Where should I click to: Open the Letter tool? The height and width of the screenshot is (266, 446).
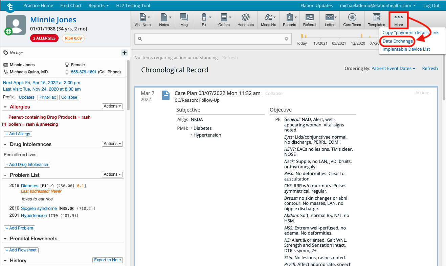tap(329, 20)
